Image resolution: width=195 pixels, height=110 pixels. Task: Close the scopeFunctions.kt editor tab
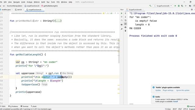pyautogui.click(x=43, y=9)
